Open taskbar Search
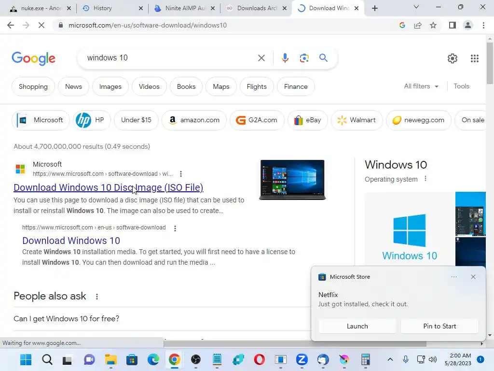 coord(47,359)
